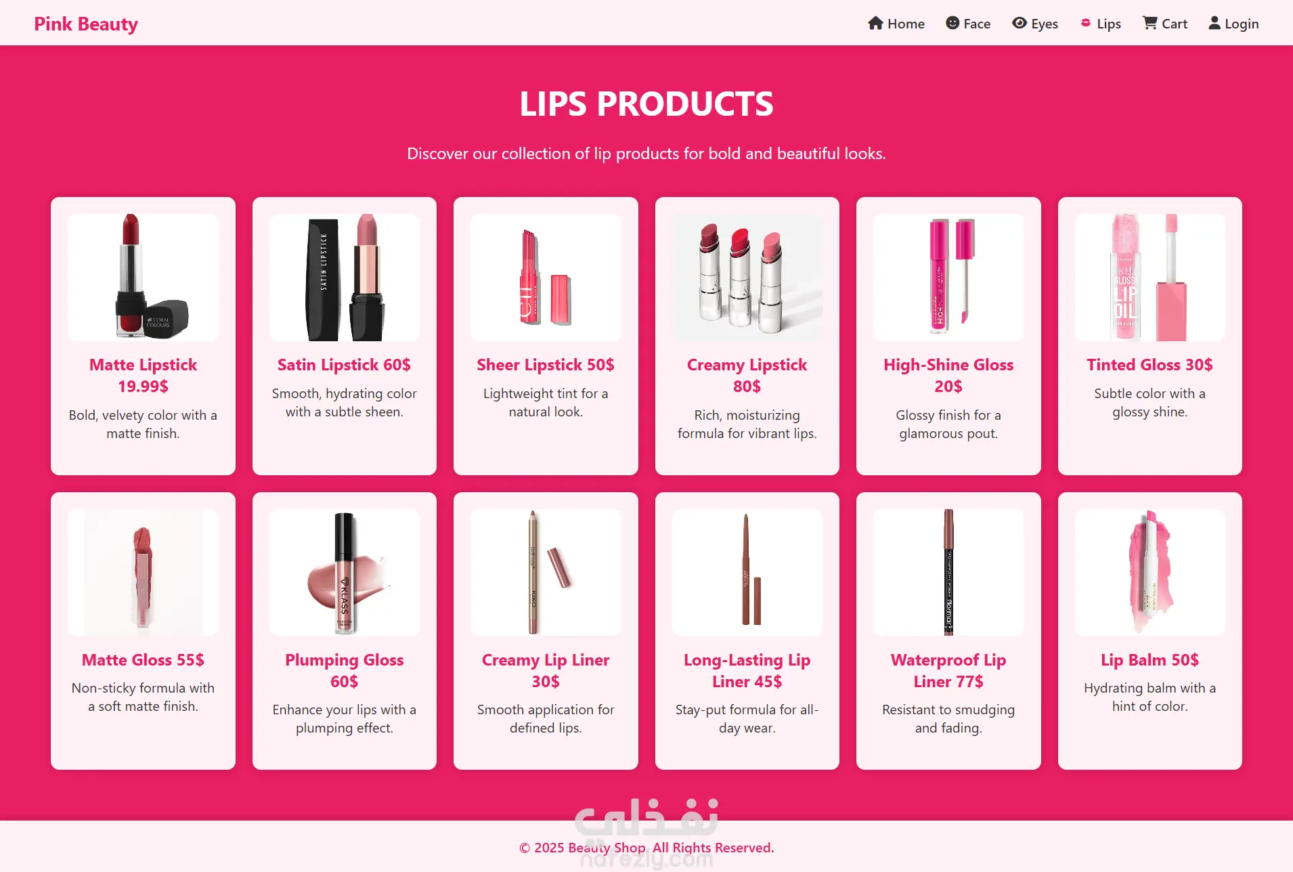Image resolution: width=1293 pixels, height=872 pixels.
Task: Click the Creamy Lipstick 80$ heading
Action: 747,376
